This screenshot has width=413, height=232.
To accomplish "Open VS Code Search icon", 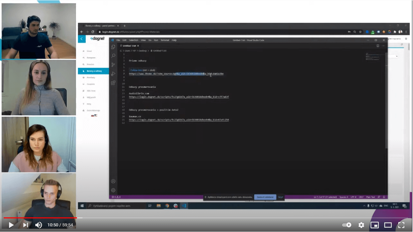I will (113, 56).
